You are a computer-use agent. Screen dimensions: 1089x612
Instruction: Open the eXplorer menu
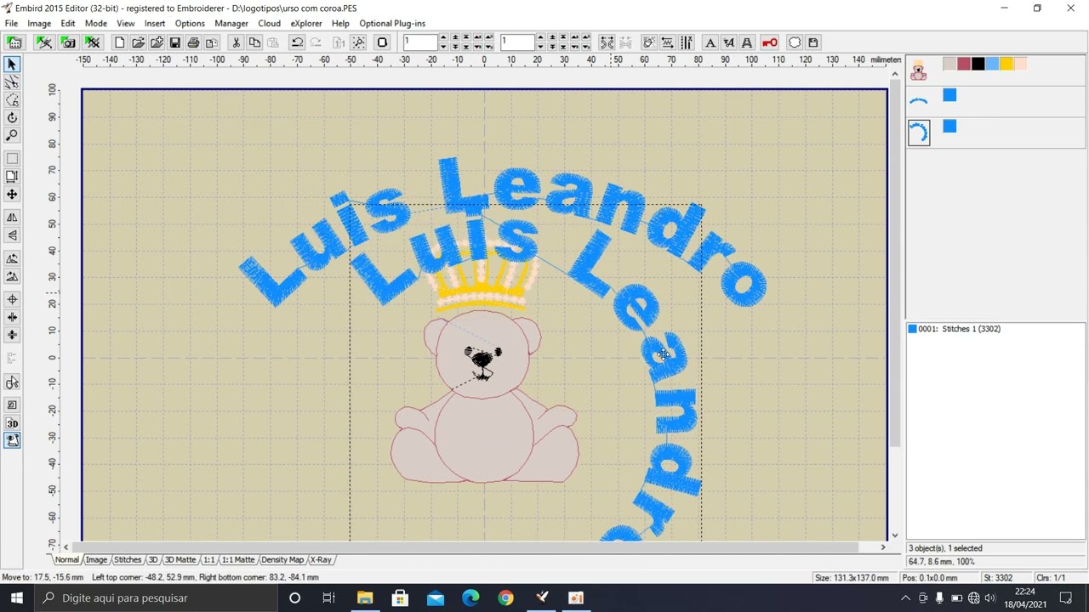pyautogui.click(x=306, y=23)
